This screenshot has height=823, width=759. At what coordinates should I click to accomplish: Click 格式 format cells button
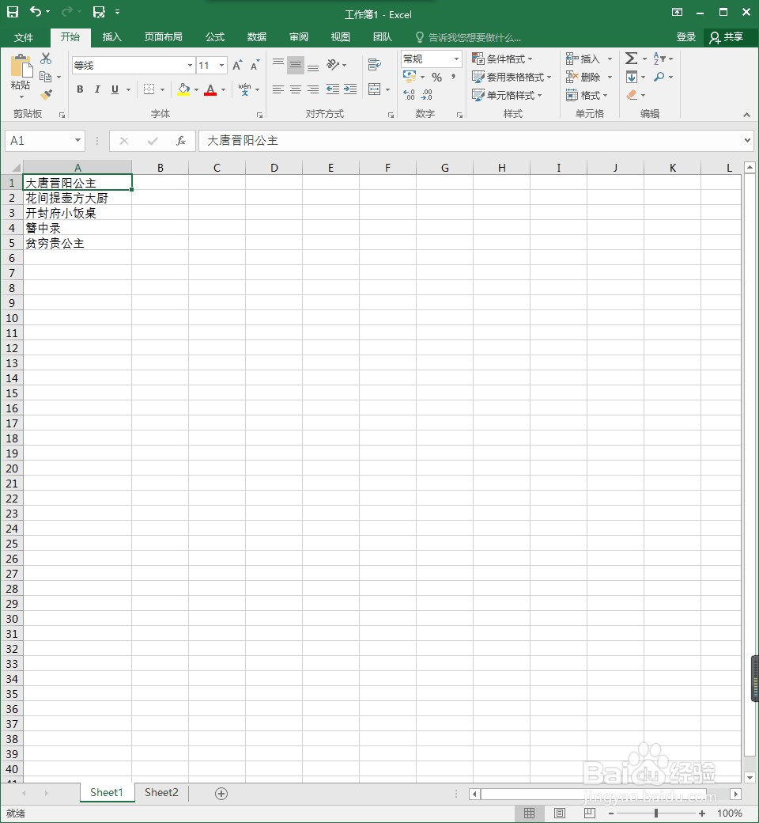coord(587,95)
